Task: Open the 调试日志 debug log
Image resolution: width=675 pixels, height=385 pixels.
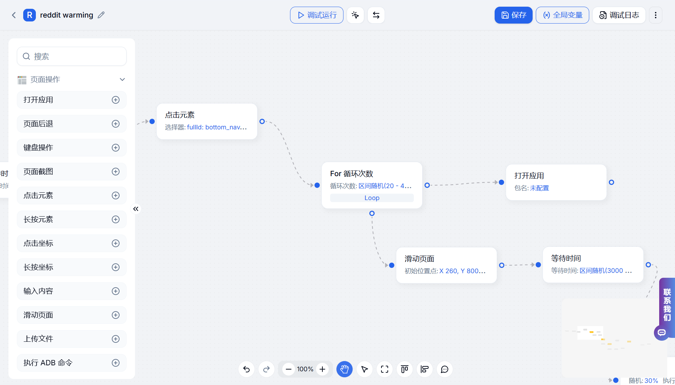Action: pos(619,15)
